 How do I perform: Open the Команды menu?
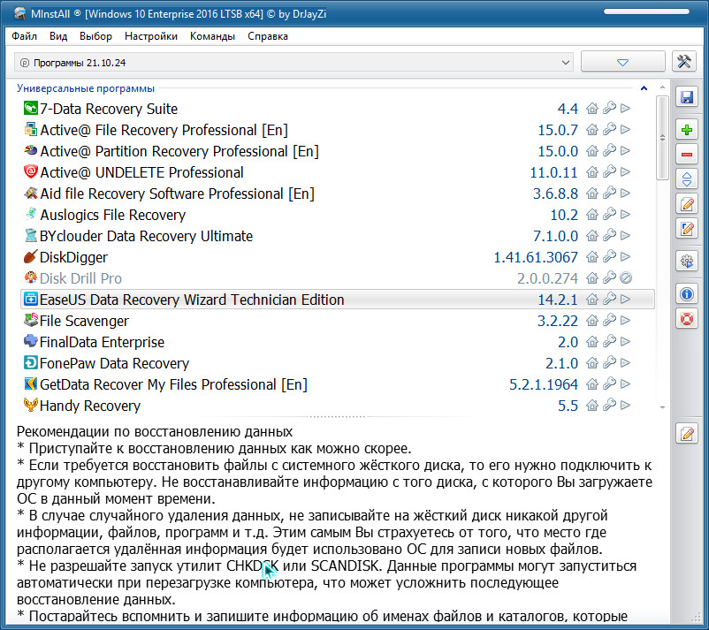[212, 36]
